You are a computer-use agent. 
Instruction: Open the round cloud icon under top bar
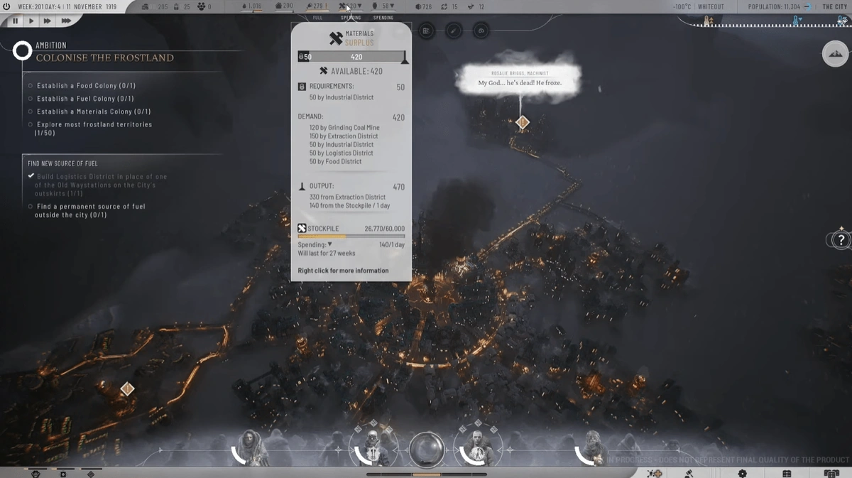point(480,31)
